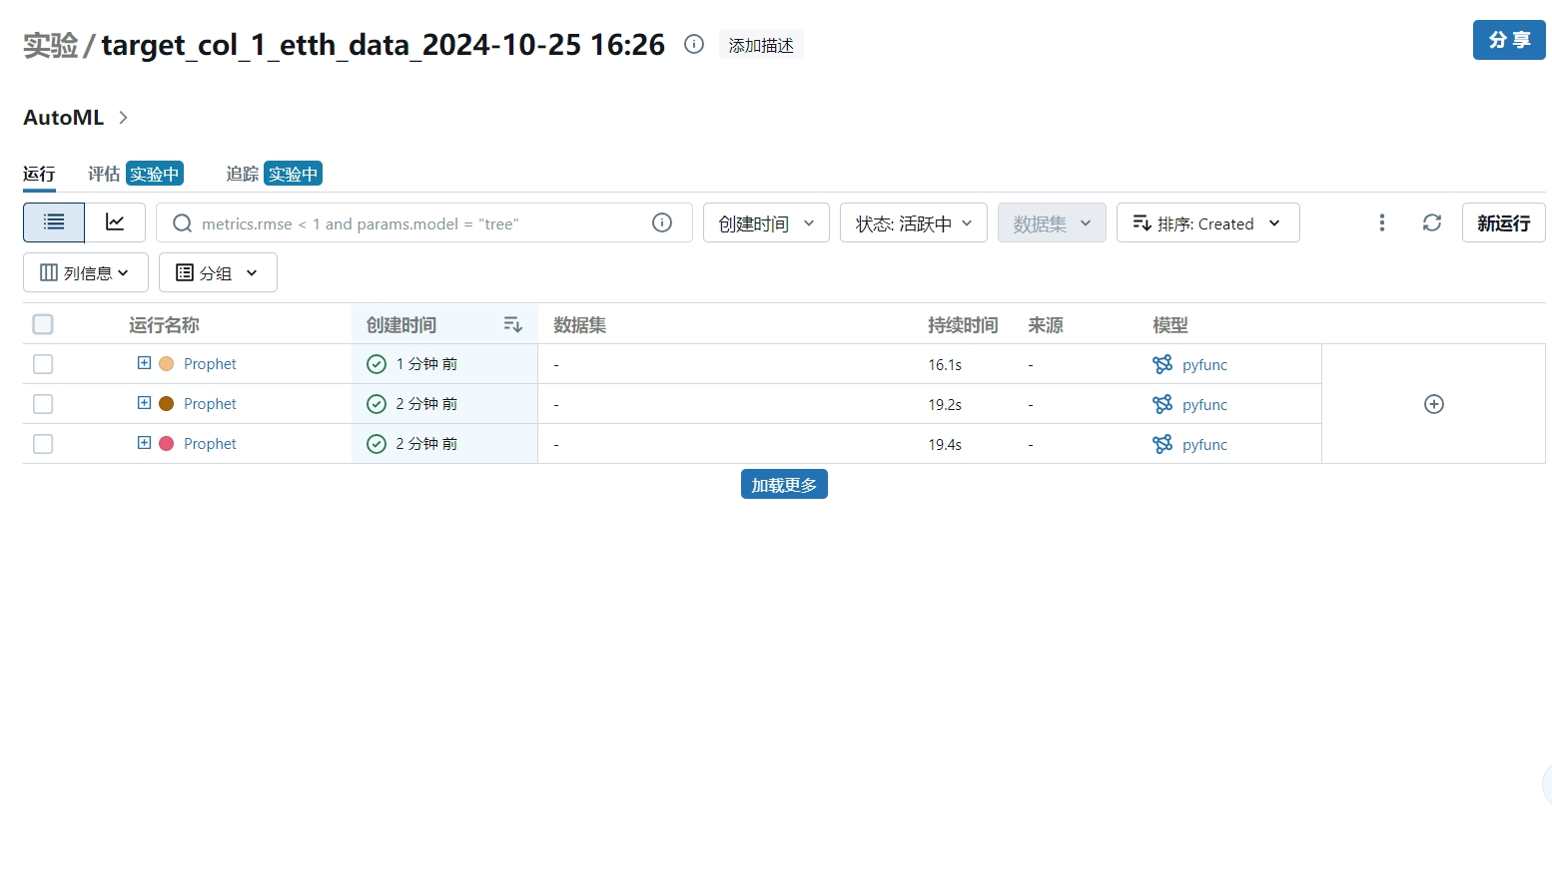Open the Prophet run lasting 19.4s
Screen dimensions: 1552x869
point(210,444)
